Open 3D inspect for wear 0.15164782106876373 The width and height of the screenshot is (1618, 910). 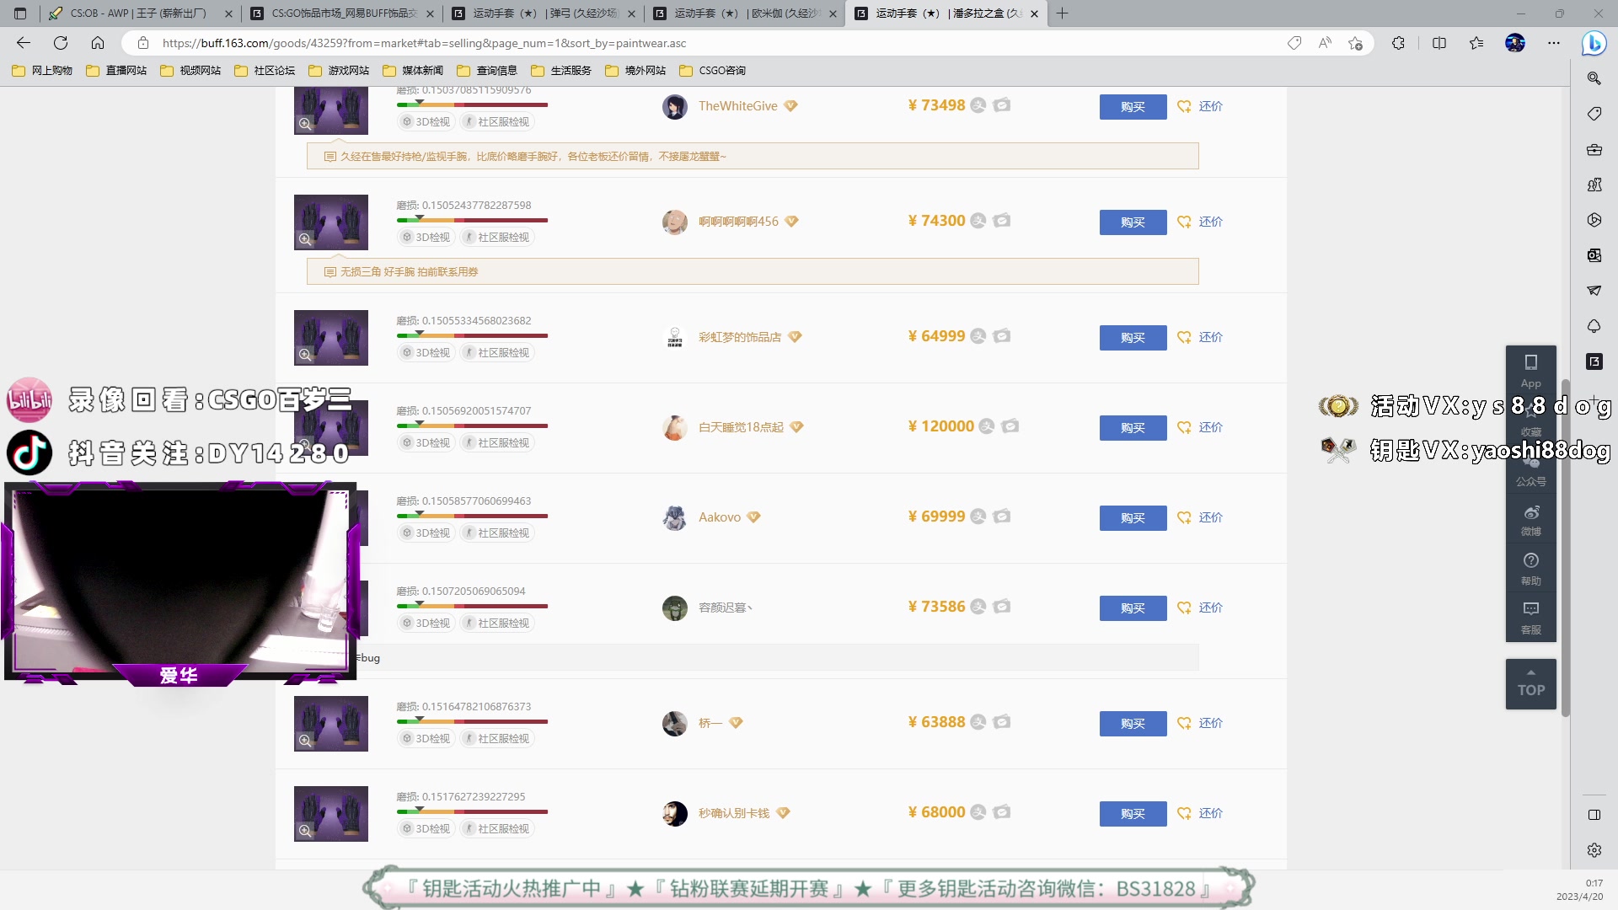coord(426,739)
